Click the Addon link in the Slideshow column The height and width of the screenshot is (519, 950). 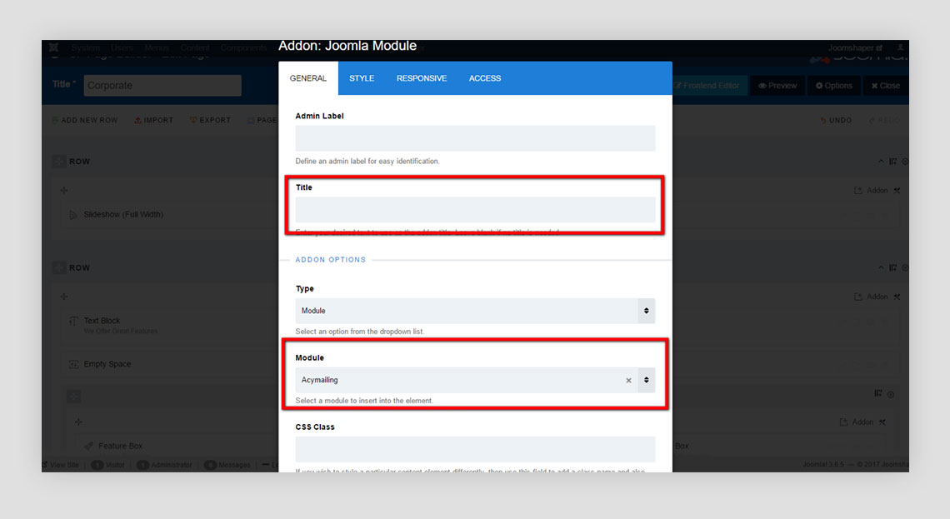tap(871, 191)
